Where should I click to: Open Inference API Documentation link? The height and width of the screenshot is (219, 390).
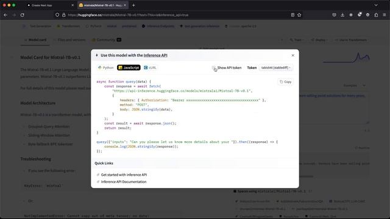coord(124,182)
